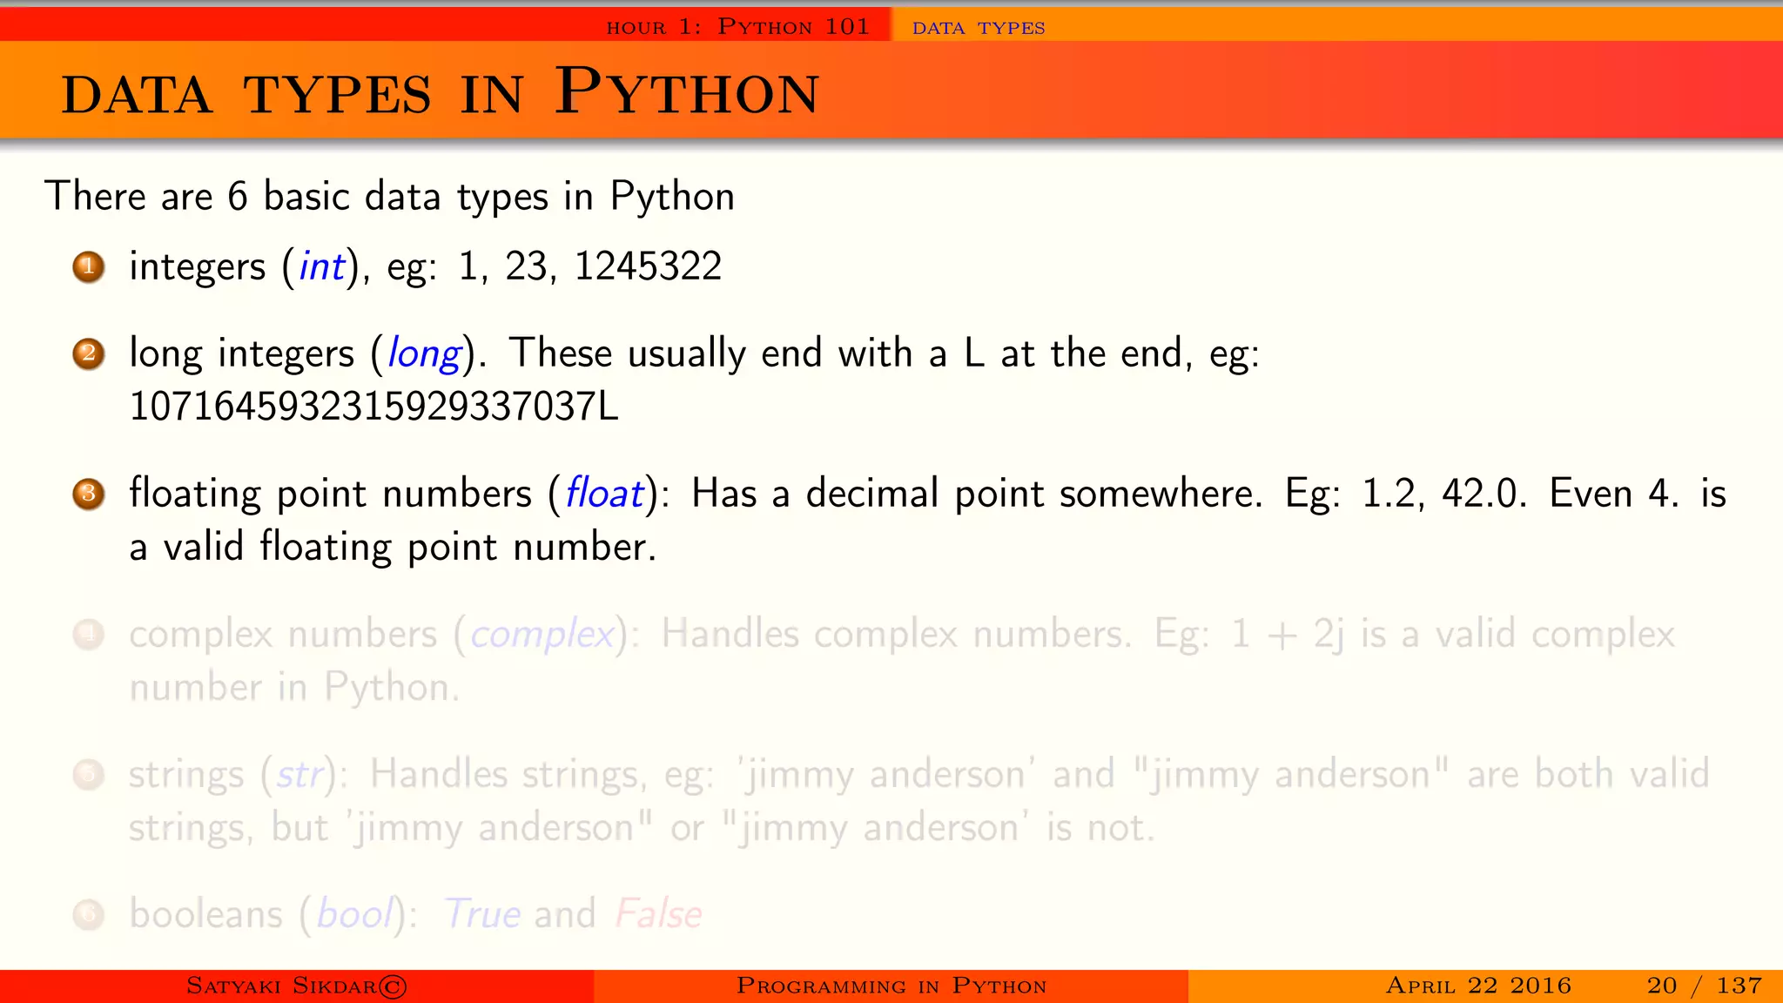Click 'Satyaki Sikdar' in the footer
The image size is (1783, 1003).
coord(297,986)
